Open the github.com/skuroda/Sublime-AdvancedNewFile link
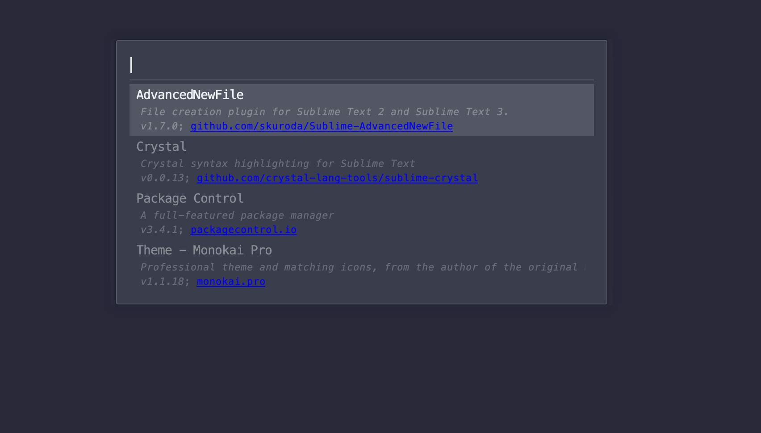 (x=322, y=126)
